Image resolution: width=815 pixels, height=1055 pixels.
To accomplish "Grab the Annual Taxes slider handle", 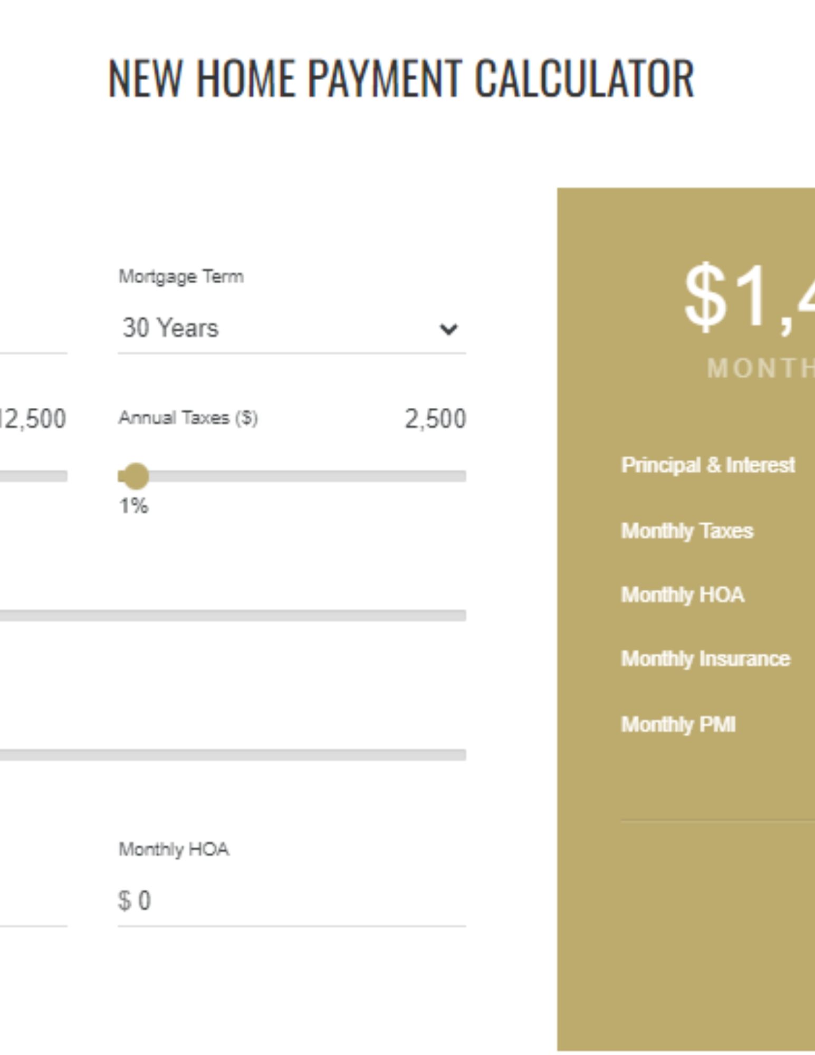I will (x=135, y=476).
